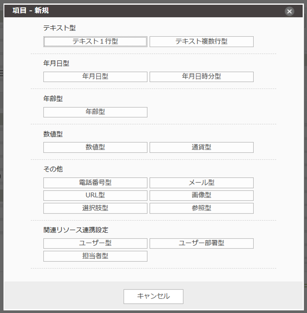
Task: Select the テキスト１行型 field type
Action: pos(95,42)
